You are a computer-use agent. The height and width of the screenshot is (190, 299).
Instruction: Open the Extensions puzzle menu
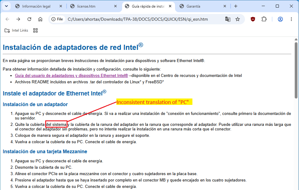[x=264, y=19]
